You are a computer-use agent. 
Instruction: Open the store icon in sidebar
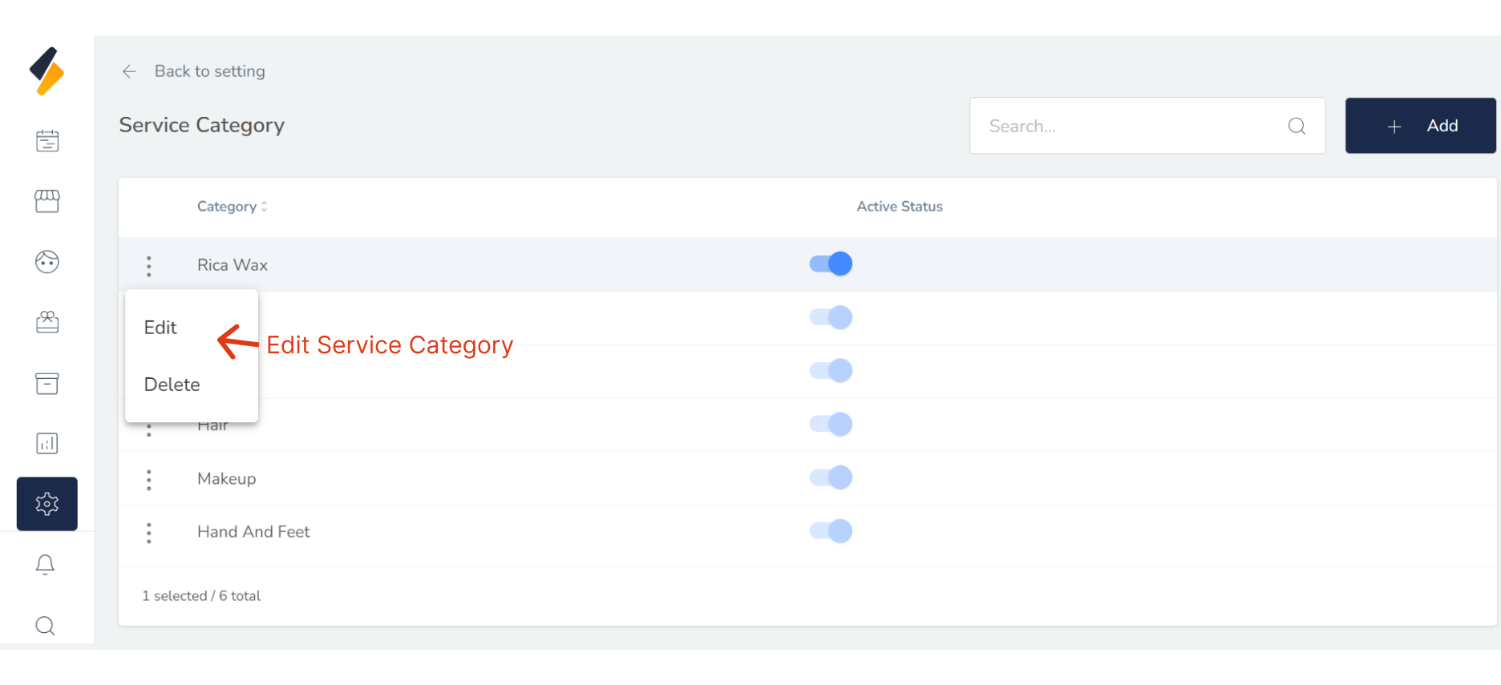(47, 201)
